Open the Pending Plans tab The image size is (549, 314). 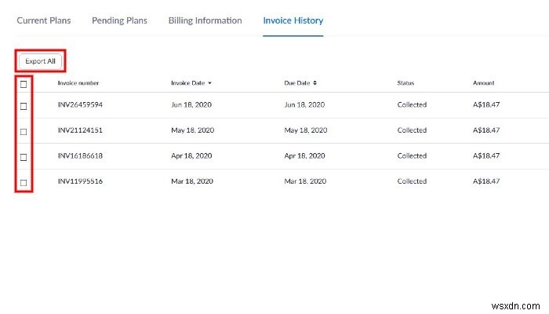119,20
